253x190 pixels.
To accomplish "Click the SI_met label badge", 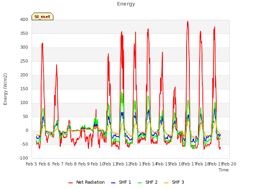I will [x=42, y=17].
